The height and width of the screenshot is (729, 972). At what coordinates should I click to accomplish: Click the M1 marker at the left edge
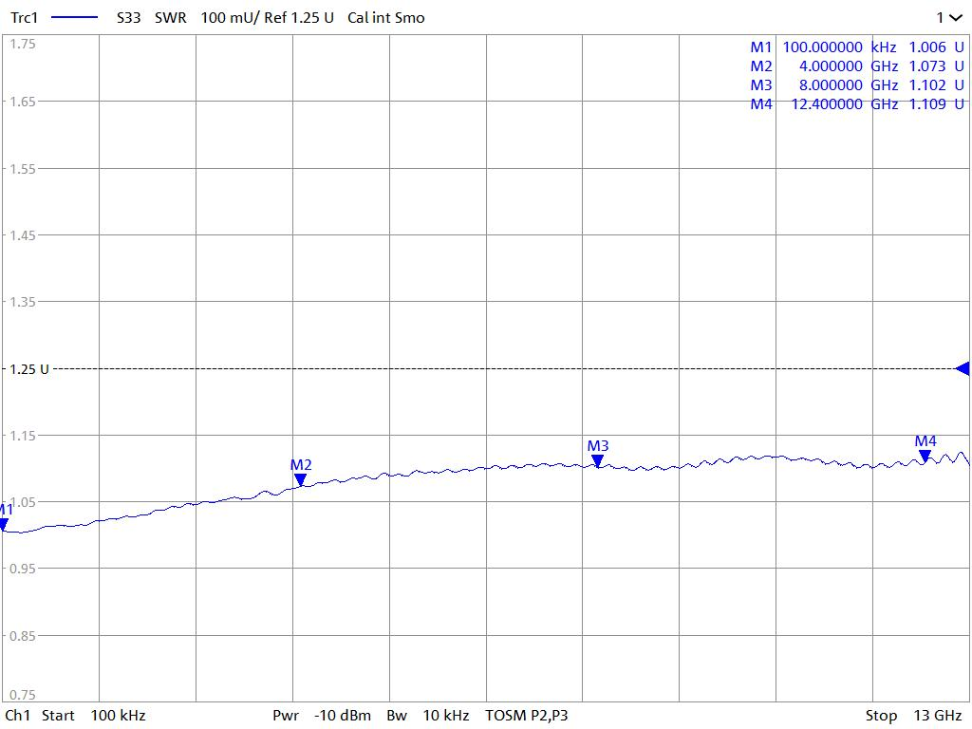point(4,523)
